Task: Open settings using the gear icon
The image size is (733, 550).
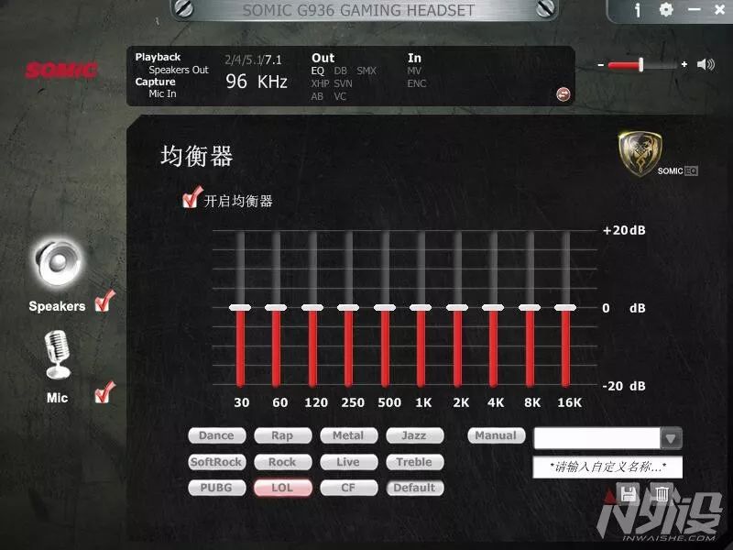Action: pyautogui.click(x=666, y=9)
